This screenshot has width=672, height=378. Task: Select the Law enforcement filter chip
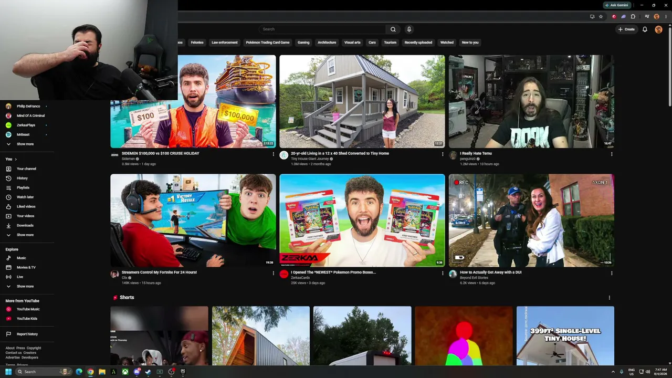click(x=225, y=43)
